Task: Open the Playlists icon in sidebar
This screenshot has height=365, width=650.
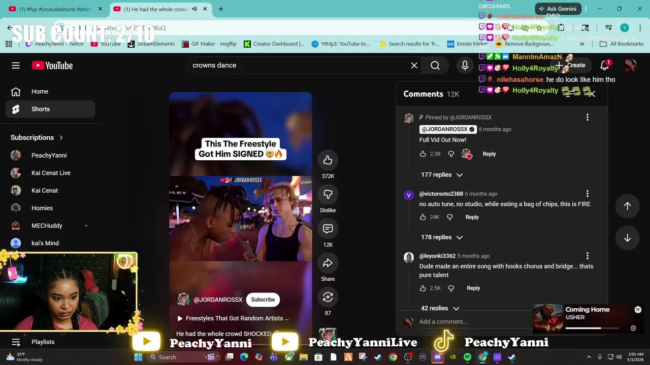Action: coord(16,342)
